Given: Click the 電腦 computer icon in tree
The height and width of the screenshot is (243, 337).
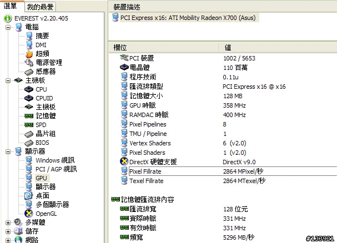Looking at the screenshot, I should coord(19,27).
